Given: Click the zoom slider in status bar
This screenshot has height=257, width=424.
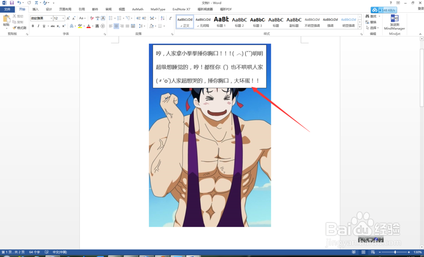Looking at the screenshot, I should (x=395, y=252).
